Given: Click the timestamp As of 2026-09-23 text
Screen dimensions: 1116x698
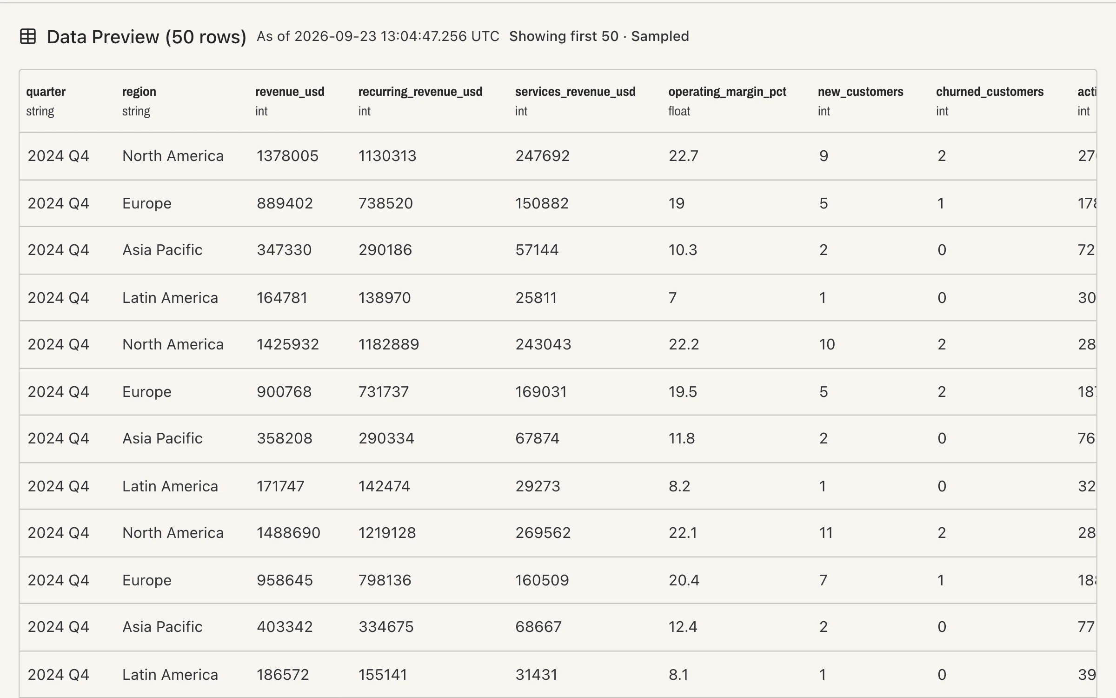Looking at the screenshot, I should pyautogui.click(x=378, y=36).
